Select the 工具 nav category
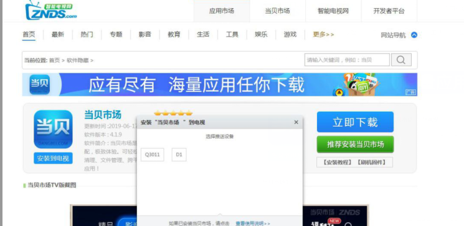Image resolution: width=464 pixels, height=226 pixels. [x=232, y=35]
